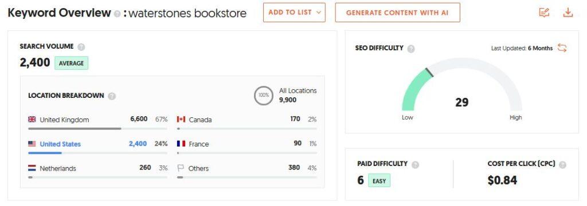Click the Others location label
Image resolution: width=587 pixels, height=206 pixels.
pyautogui.click(x=198, y=169)
